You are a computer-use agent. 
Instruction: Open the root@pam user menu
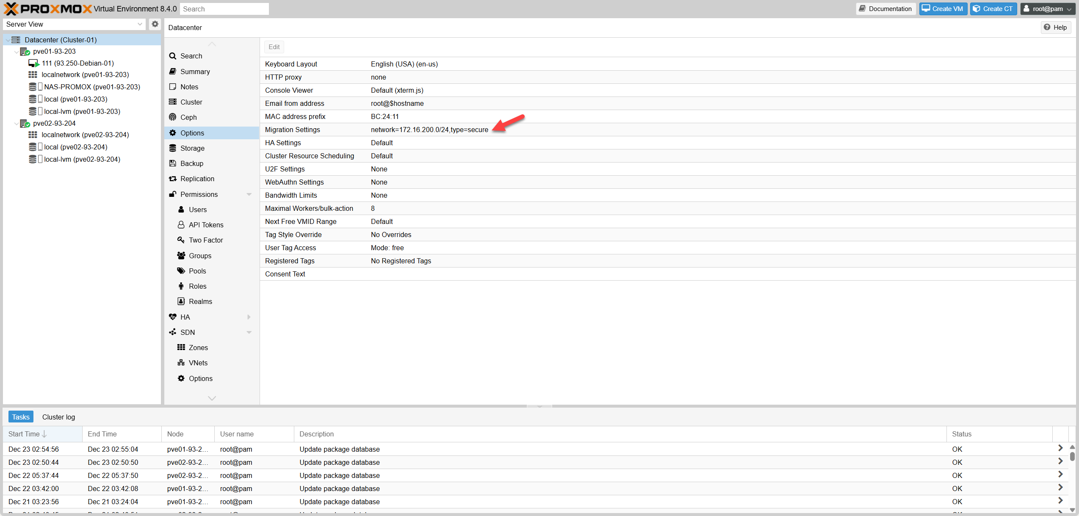(1047, 9)
